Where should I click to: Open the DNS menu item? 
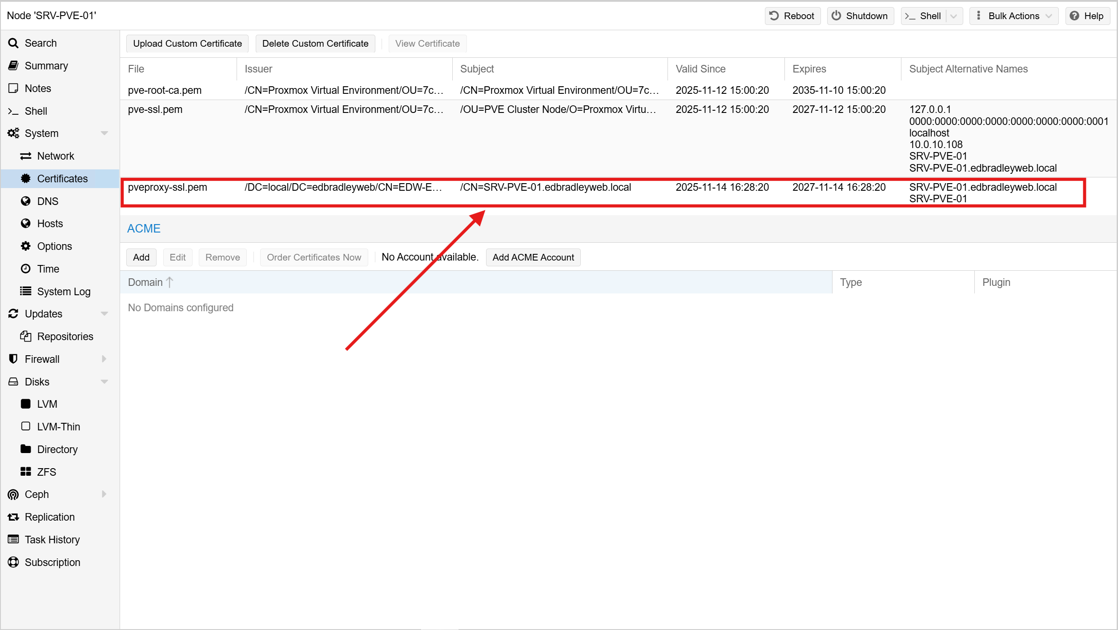(48, 201)
